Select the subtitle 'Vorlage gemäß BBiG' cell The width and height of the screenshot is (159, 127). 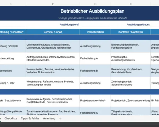click(92, 18)
